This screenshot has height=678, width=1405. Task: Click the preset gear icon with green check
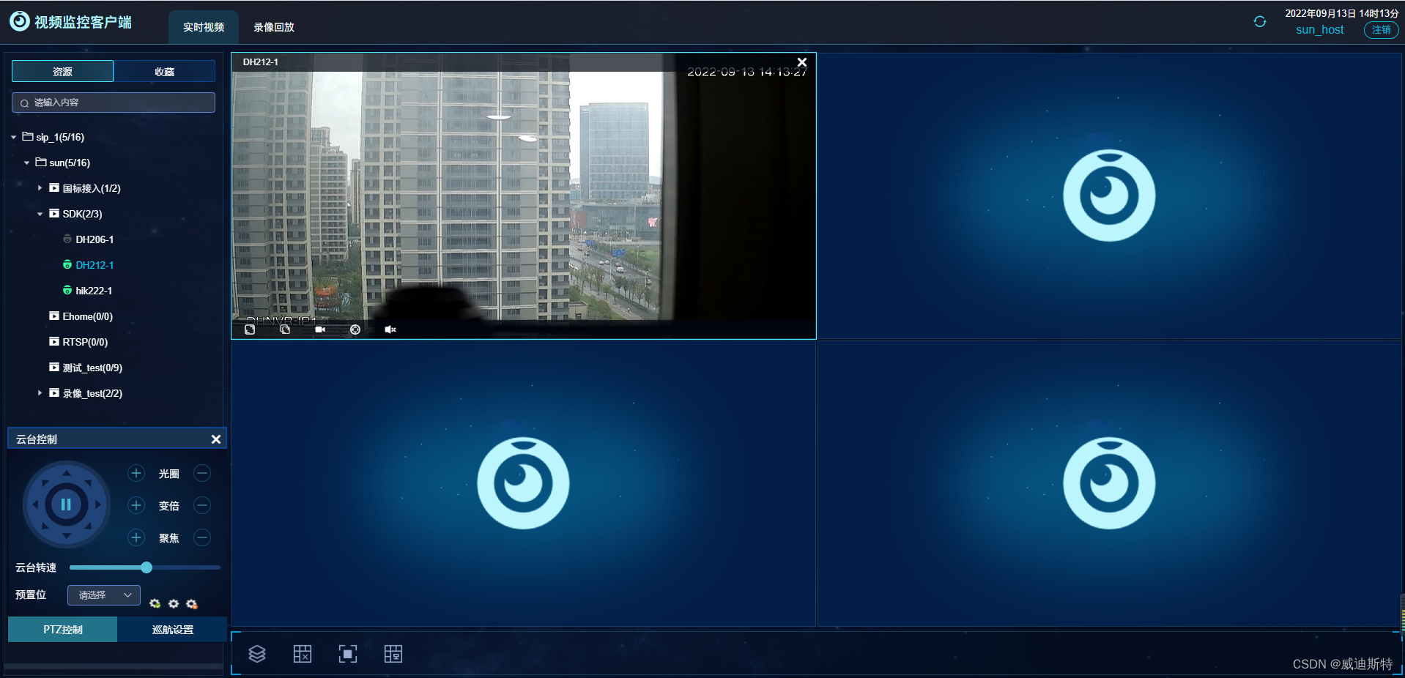155,603
